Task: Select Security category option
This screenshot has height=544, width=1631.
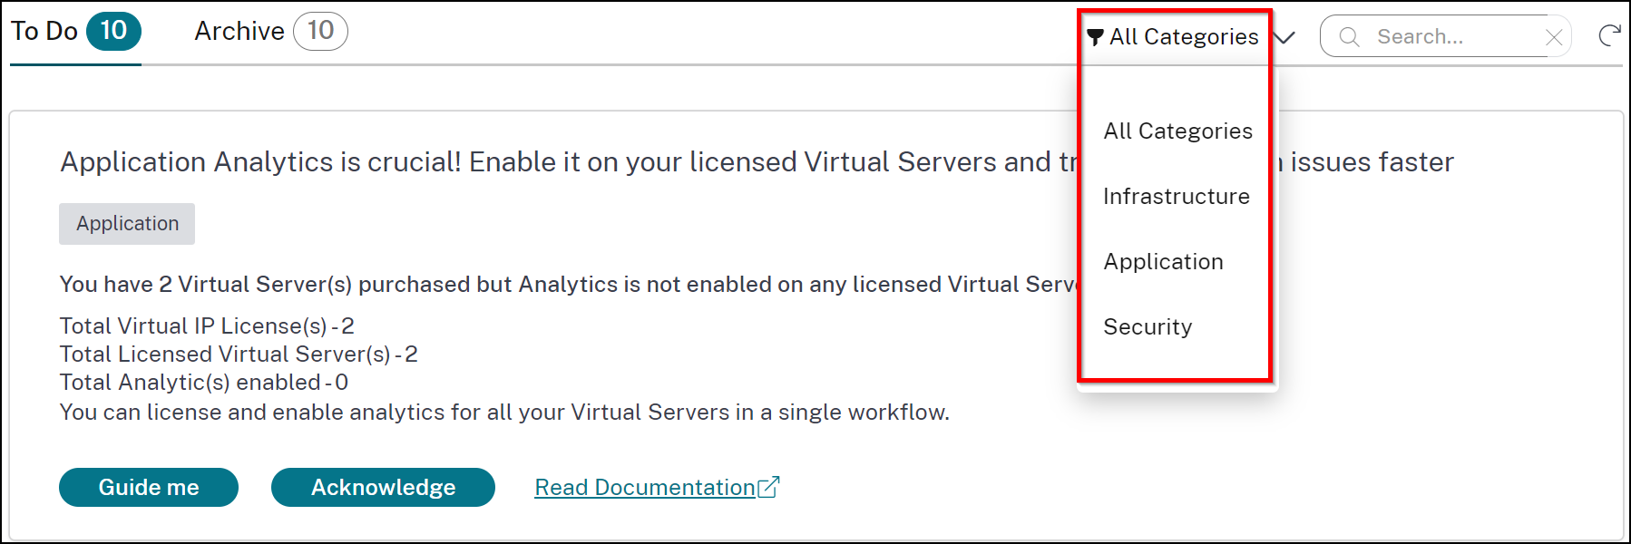Action: click(1148, 327)
